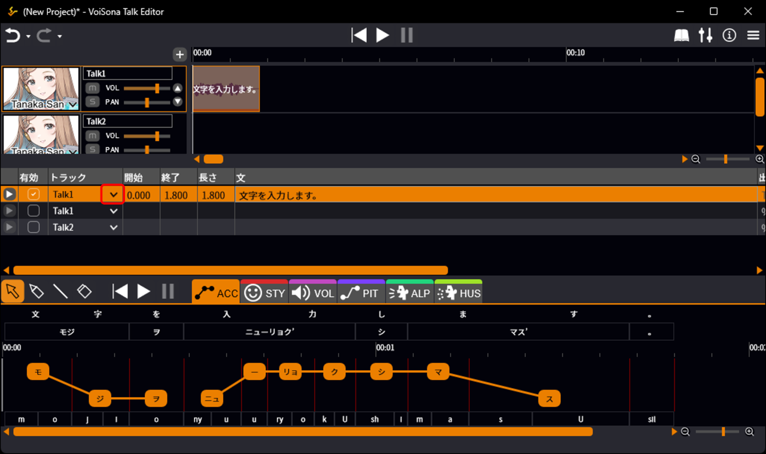Expand the track dropdown in the highlighted row
The width and height of the screenshot is (766, 454).
[113, 194]
